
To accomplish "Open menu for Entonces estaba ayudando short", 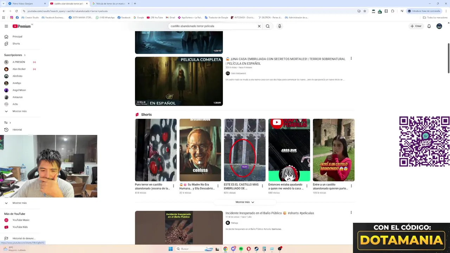I will tap(307, 186).
